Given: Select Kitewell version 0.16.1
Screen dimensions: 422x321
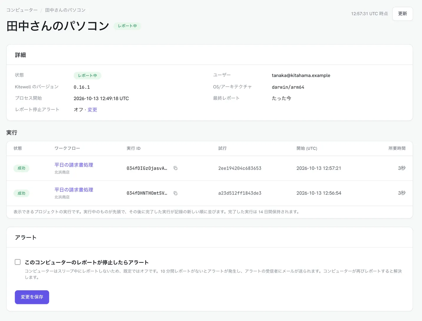Looking at the screenshot, I should coord(82,87).
